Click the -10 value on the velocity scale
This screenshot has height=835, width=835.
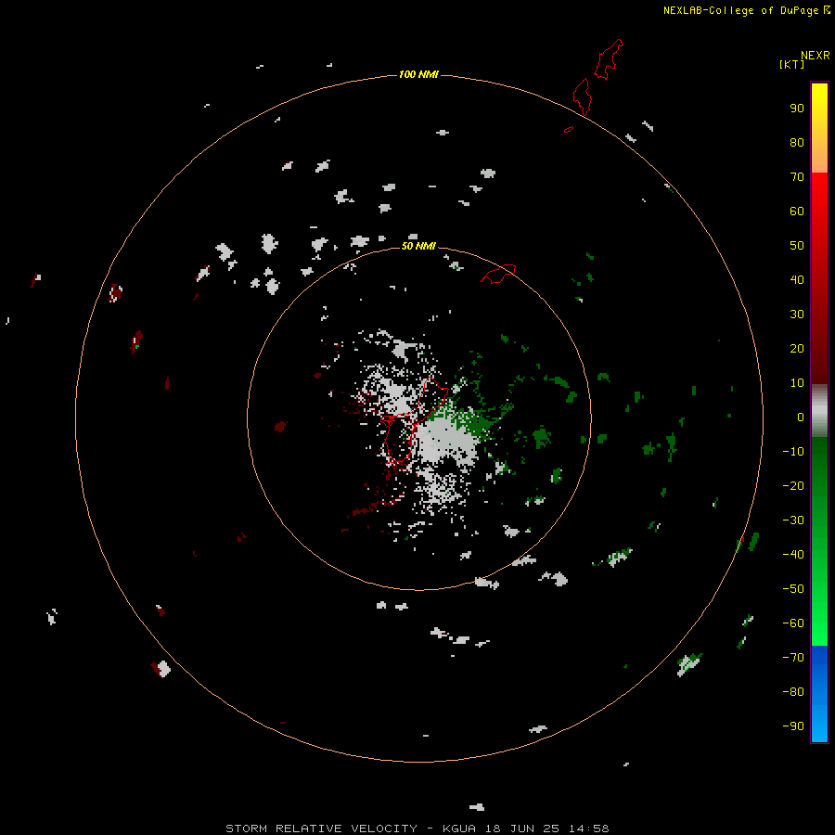[x=793, y=452]
